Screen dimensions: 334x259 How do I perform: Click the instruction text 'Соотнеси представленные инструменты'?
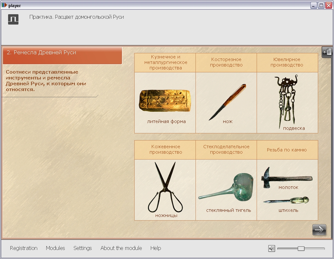click(42, 75)
